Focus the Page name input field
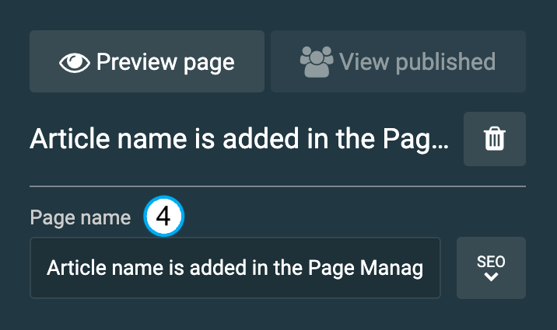This screenshot has height=330, width=557. click(x=235, y=268)
